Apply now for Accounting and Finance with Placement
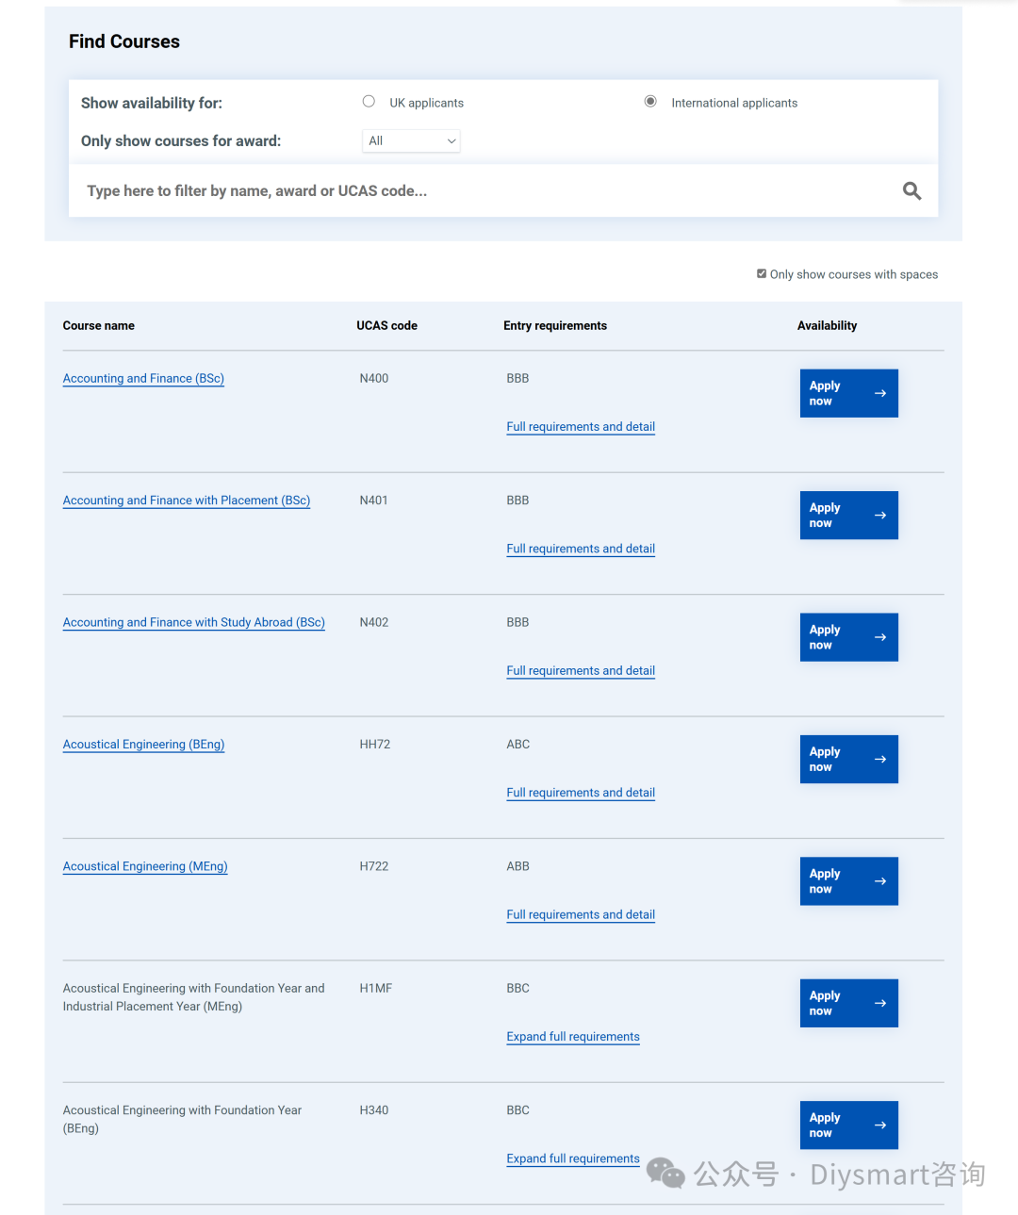 (848, 516)
